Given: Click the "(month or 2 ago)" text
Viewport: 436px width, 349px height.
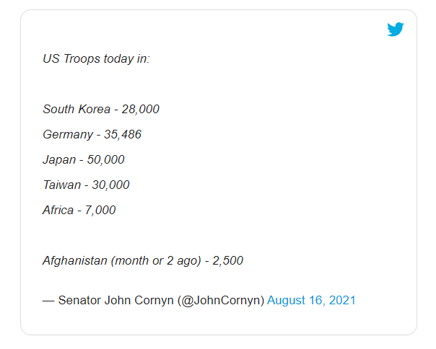Looking at the screenshot, I should 156,260.
